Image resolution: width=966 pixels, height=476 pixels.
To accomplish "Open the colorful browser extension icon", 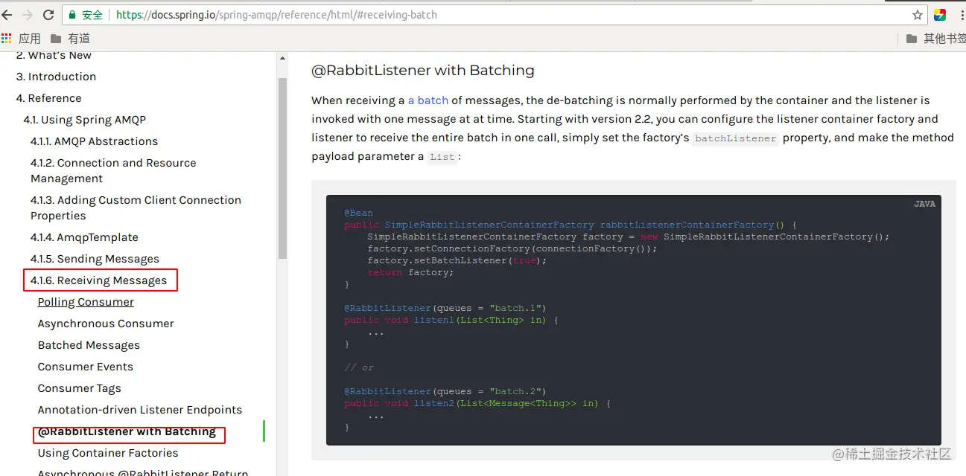I will click(940, 15).
